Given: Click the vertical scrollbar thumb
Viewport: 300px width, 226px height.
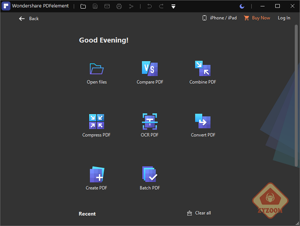Looking at the screenshot, I should click(296, 95).
